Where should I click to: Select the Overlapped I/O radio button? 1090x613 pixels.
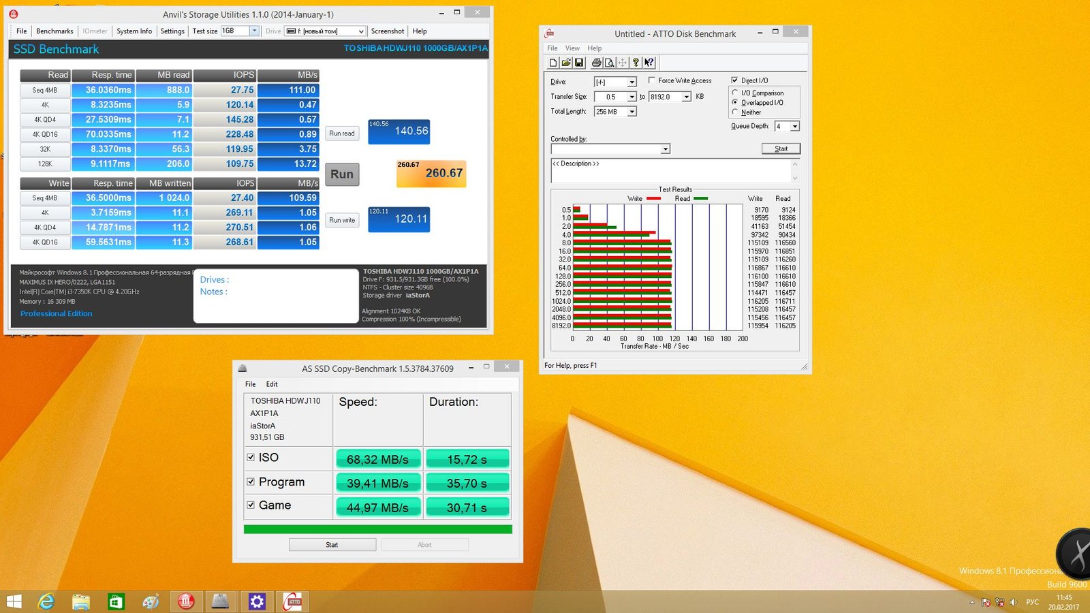(x=735, y=102)
